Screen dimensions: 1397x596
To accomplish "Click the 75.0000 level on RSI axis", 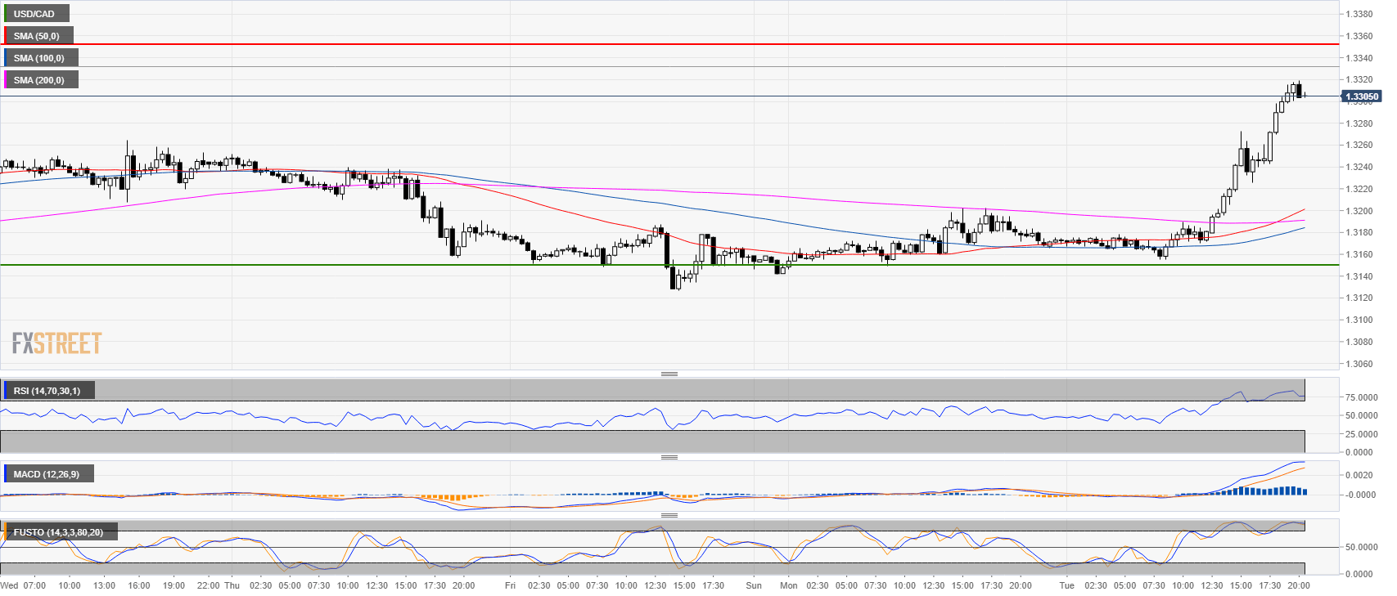I will click(x=1361, y=397).
